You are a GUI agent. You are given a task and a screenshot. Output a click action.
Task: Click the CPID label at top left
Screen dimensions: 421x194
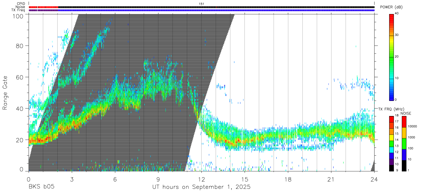pos(21,4)
